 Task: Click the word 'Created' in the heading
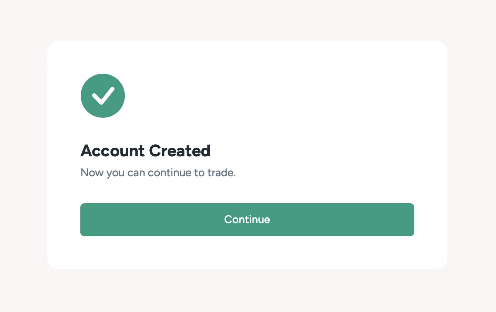point(179,151)
